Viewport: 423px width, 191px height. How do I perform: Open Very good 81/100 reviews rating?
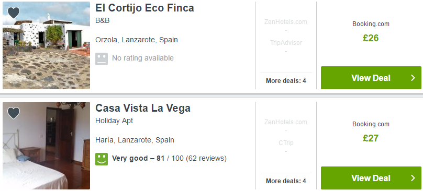(x=169, y=158)
